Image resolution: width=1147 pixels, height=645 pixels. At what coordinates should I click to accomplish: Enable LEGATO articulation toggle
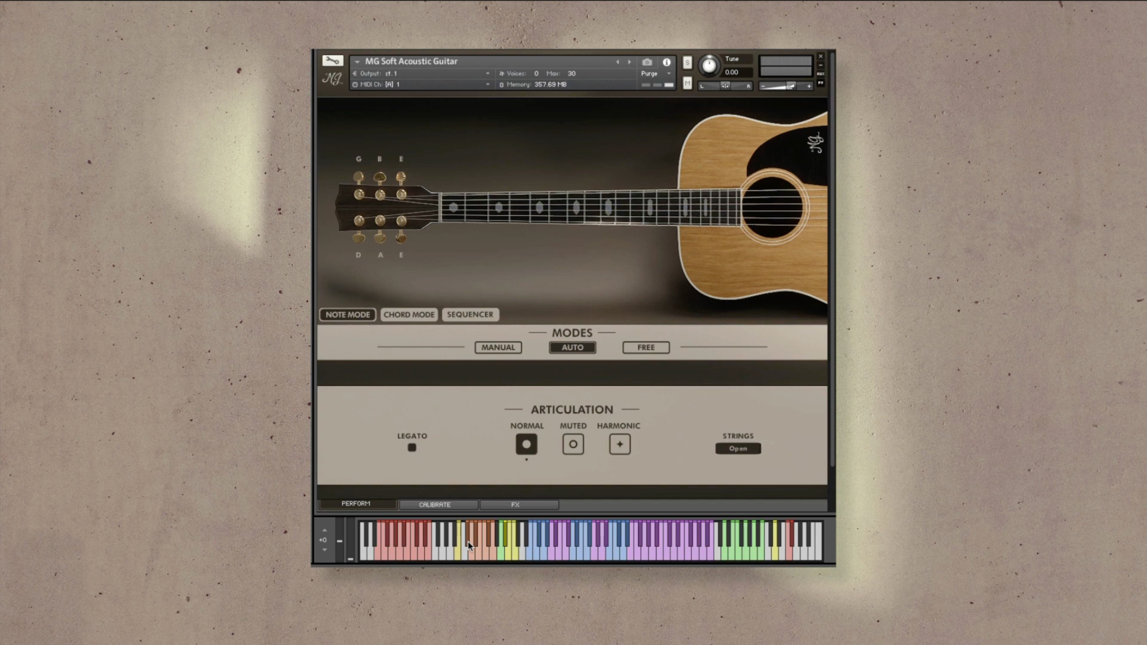tap(411, 447)
